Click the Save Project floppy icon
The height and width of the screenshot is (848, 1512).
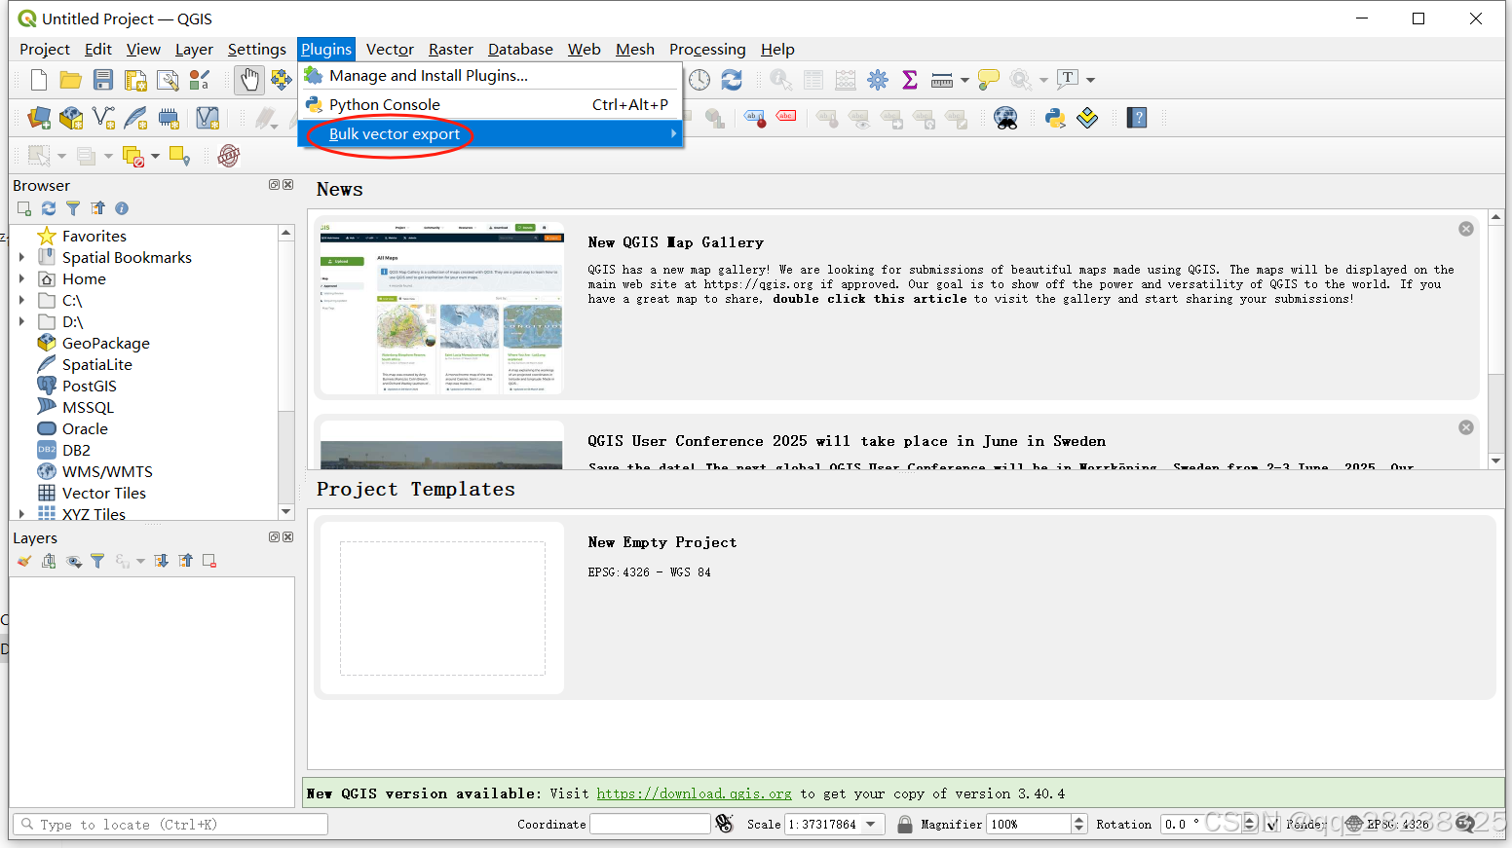tap(102, 80)
